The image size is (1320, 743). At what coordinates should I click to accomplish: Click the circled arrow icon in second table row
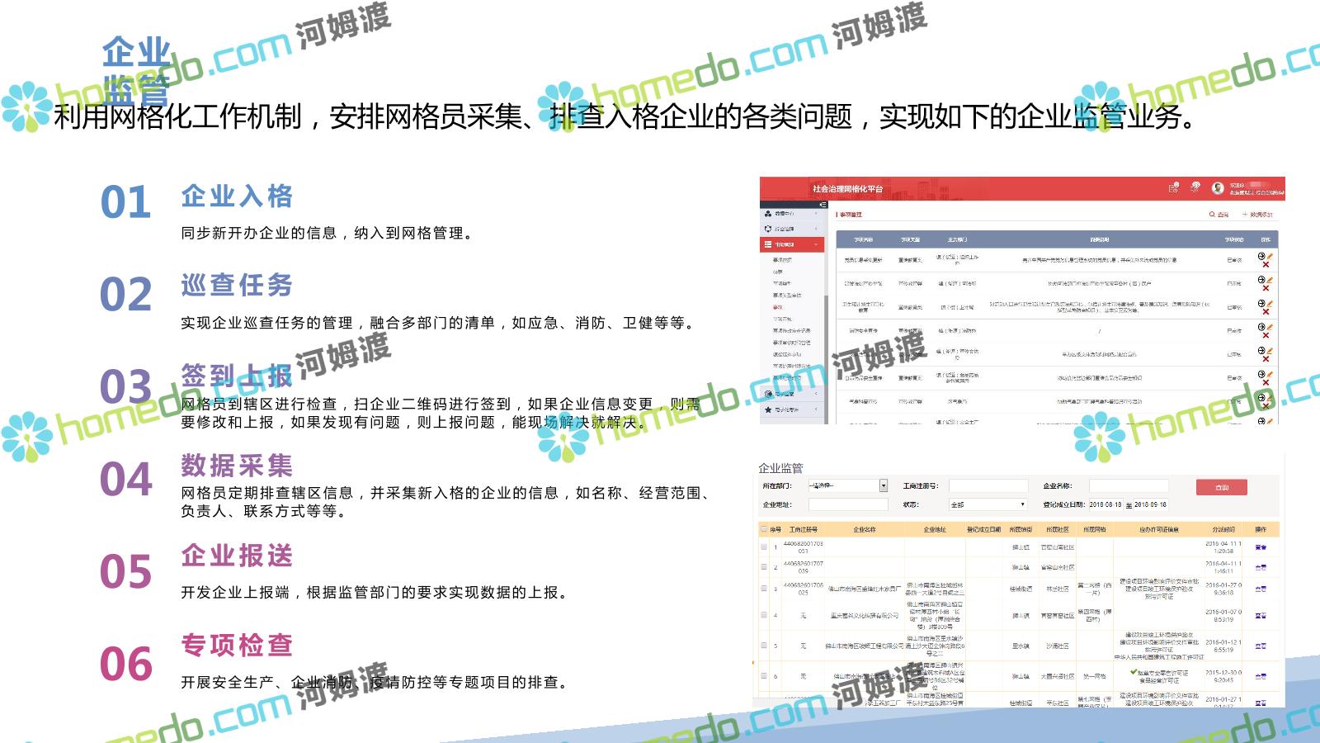click(x=1261, y=280)
